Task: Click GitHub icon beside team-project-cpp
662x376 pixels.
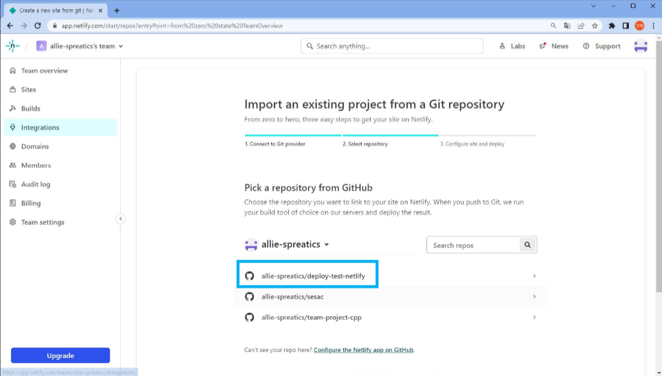Action: point(249,317)
